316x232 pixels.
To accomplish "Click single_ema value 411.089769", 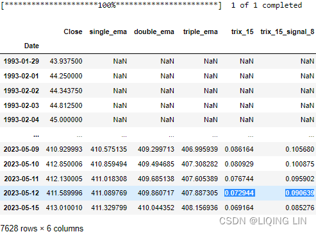I will coord(109,193).
